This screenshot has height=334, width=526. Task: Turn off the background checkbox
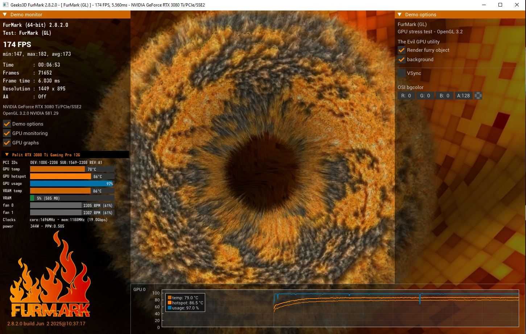pyautogui.click(x=401, y=59)
